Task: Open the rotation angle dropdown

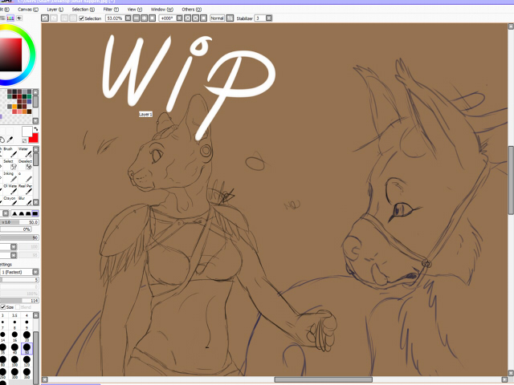Action: point(179,18)
